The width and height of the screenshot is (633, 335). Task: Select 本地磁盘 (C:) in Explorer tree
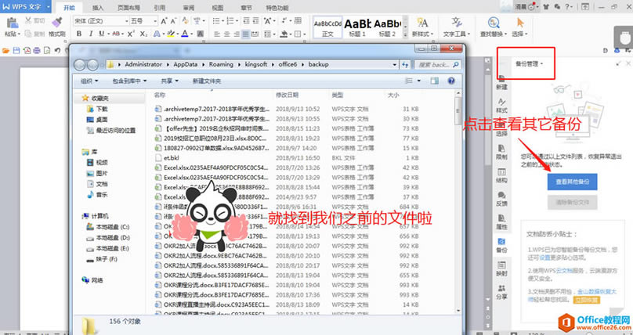click(x=112, y=227)
